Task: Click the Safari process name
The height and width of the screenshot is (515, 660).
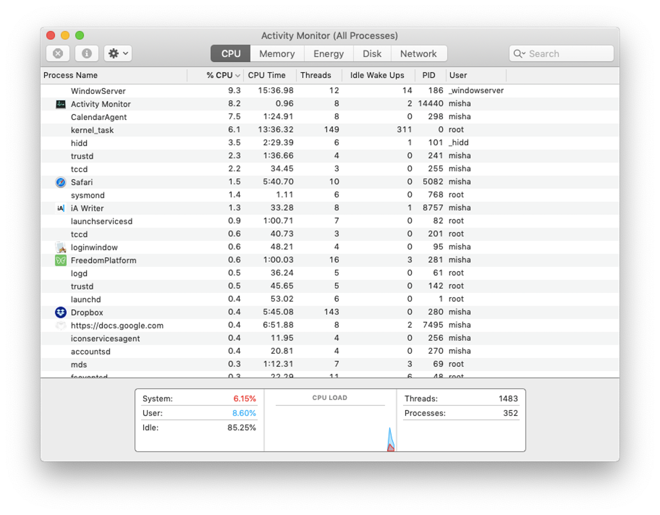Action: click(82, 182)
